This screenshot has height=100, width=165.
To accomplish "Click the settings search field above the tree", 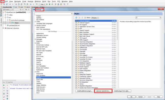I will [x=54, y=14].
